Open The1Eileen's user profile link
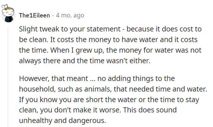Image resolution: width=213 pixels, height=127 pixels. (34, 15)
